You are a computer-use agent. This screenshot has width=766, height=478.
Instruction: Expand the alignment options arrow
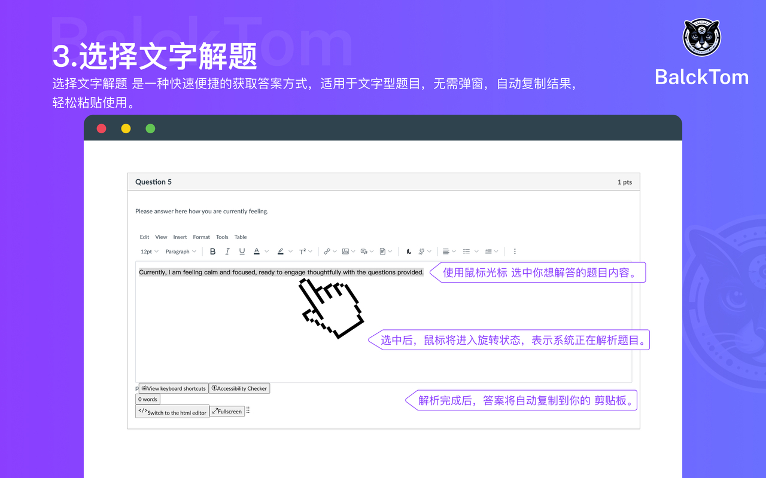(454, 252)
